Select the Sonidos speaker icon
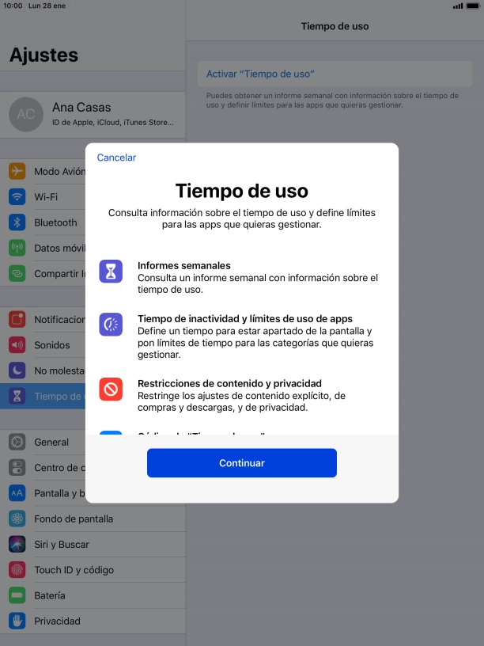 point(17,345)
